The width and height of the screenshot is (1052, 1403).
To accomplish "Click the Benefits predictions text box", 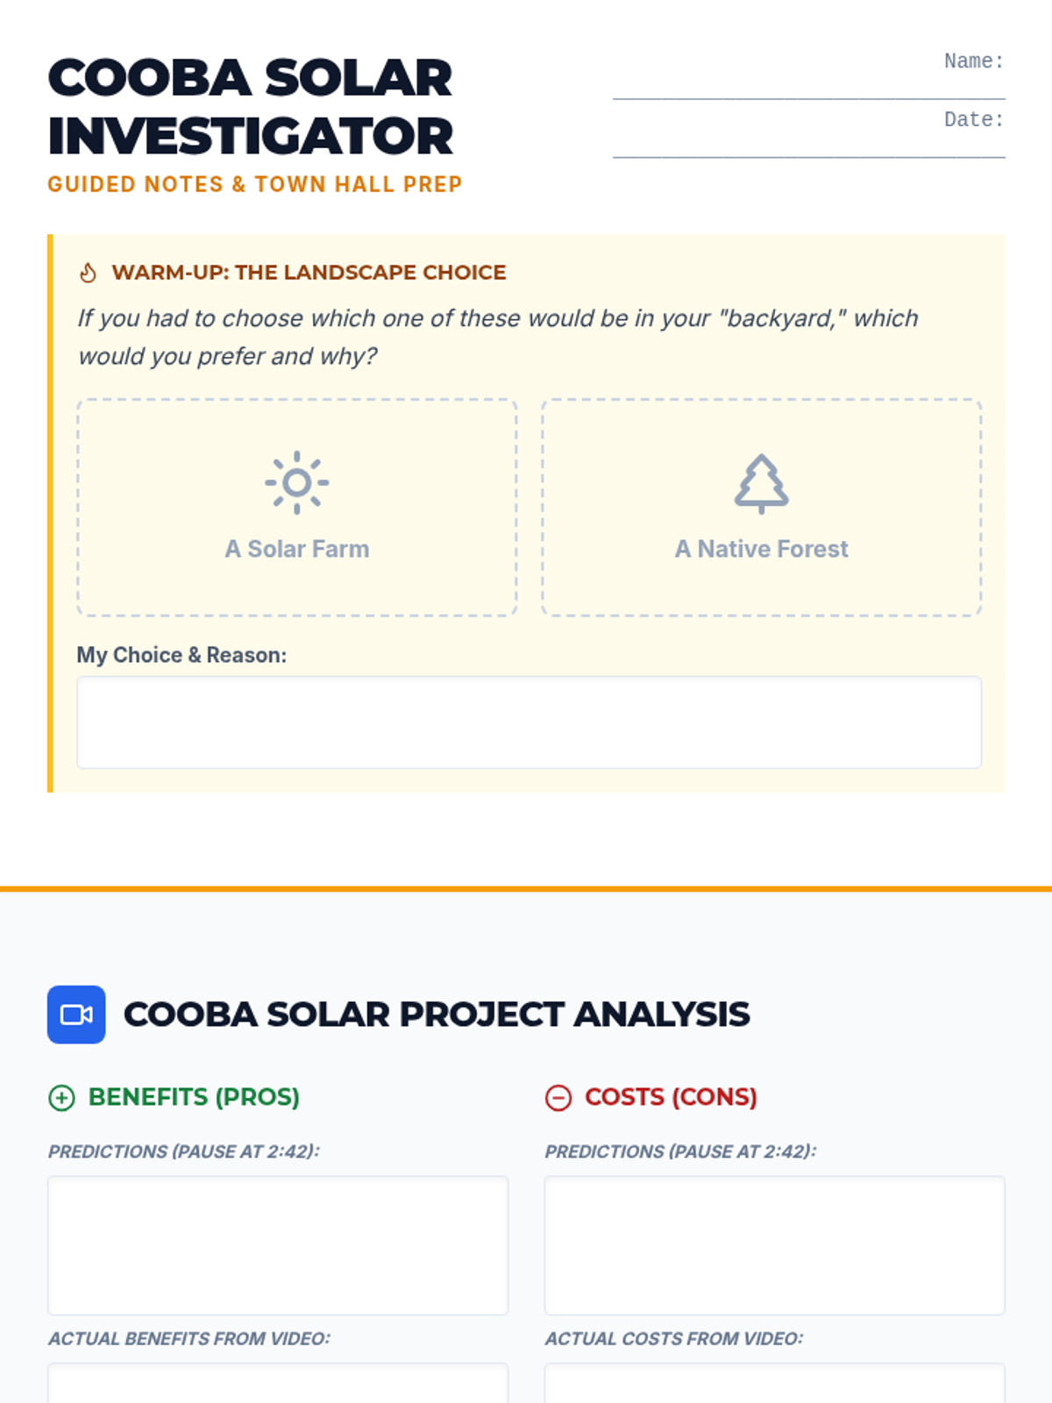I will pos(278,1245).
